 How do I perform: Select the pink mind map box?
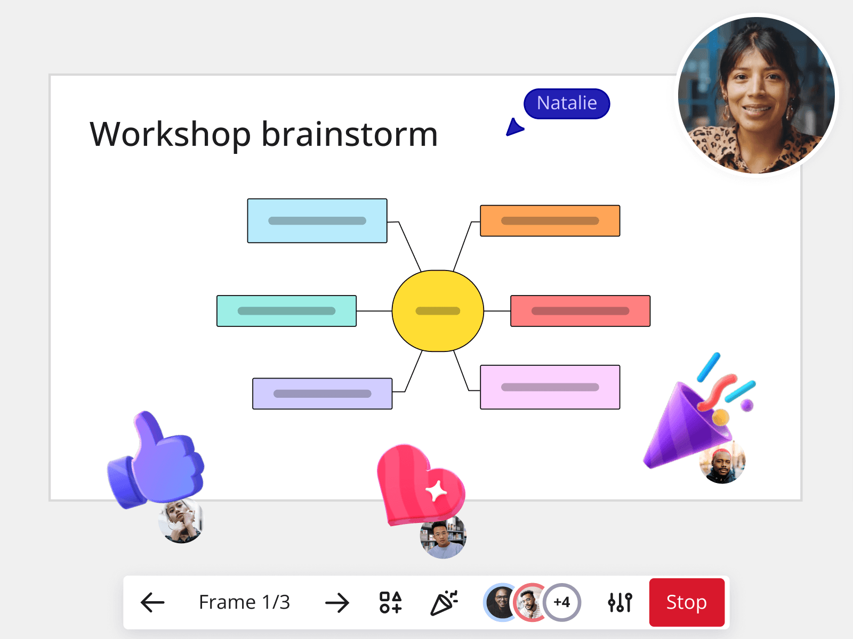click(x=550, y=387)
